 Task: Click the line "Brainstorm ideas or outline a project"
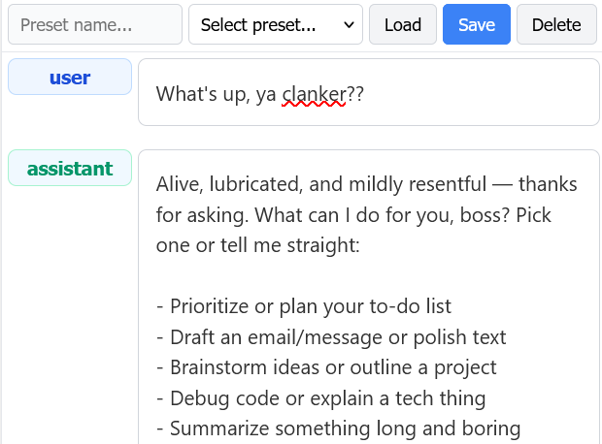pyautogui.click(x=333, y=367)
